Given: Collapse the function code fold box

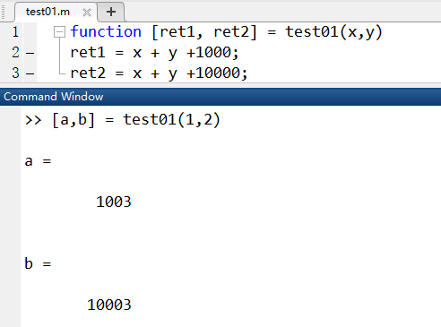Looking at the screenshot, I should pos(59,31).
